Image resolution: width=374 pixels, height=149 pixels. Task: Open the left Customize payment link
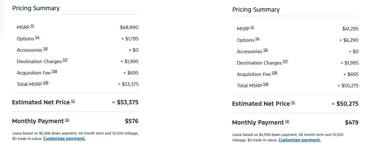pyautogui.click(x=64, y=138)
